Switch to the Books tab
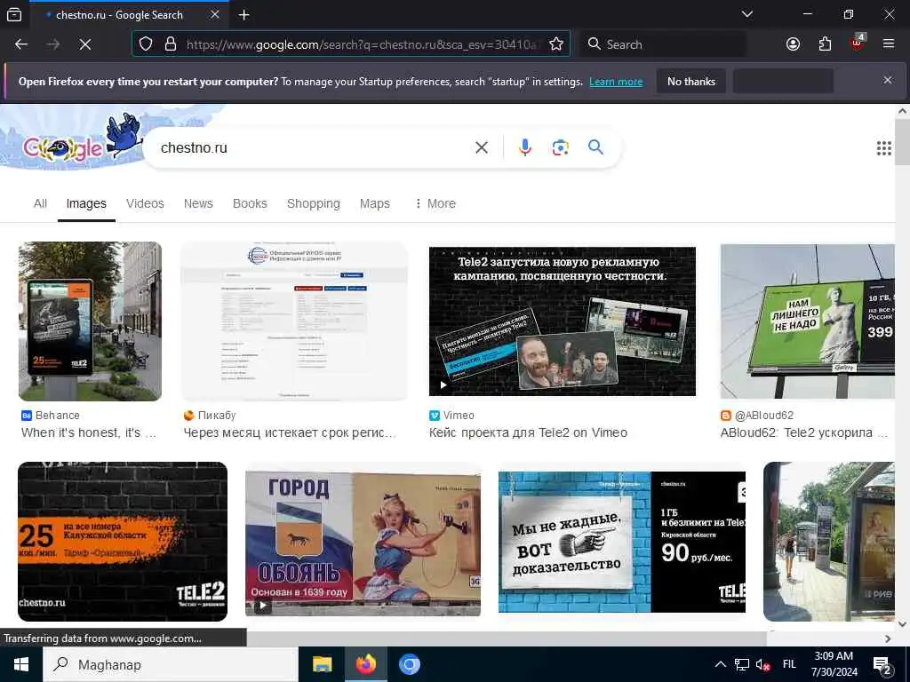 [250, 203]
